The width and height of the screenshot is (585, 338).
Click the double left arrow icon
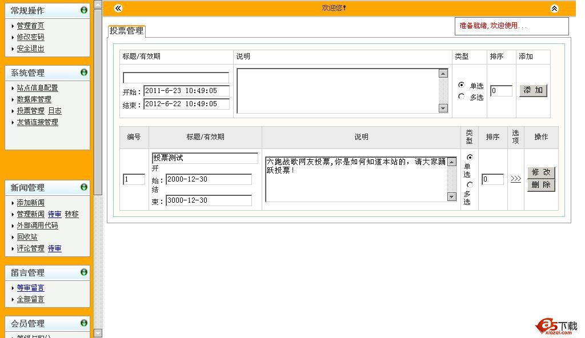click(x=118, y=8)
